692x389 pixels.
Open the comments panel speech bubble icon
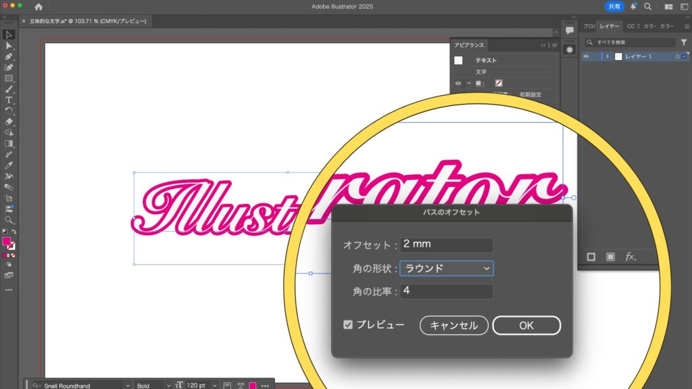[x=569, y=30]
